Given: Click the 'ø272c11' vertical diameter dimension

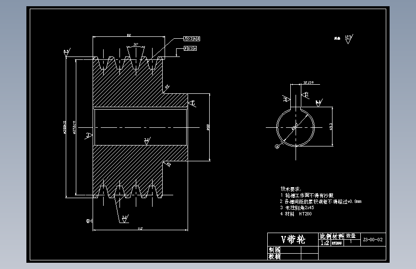Looking at the screenshot, I should point(74,128).
